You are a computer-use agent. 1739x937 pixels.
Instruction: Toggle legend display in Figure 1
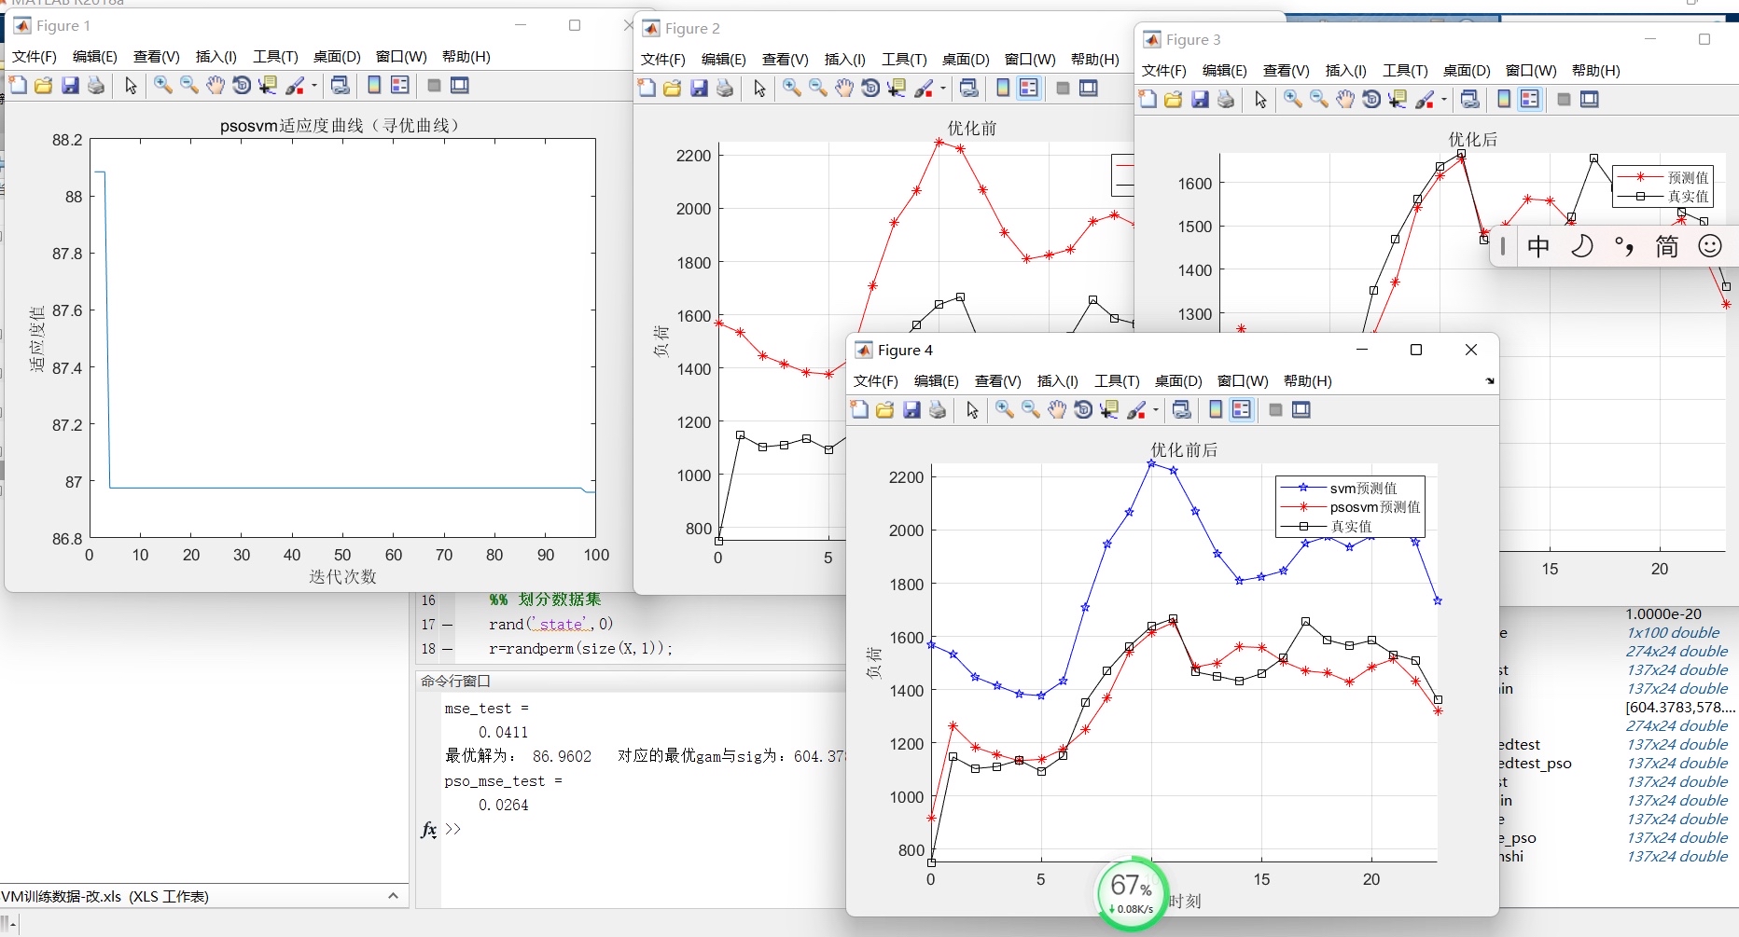click(x=400, y=86)
